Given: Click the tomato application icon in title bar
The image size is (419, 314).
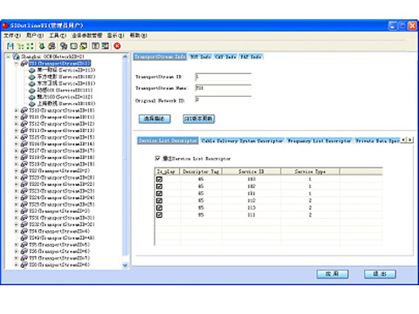Looking at the screenshot, I should pos(5,25).
